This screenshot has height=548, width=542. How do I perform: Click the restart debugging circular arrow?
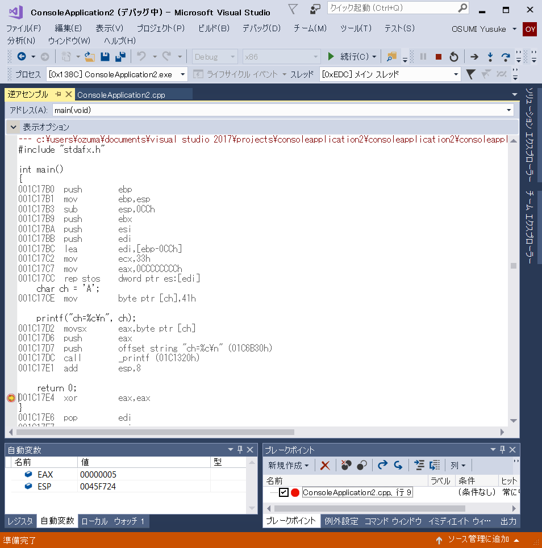point(454,57)
